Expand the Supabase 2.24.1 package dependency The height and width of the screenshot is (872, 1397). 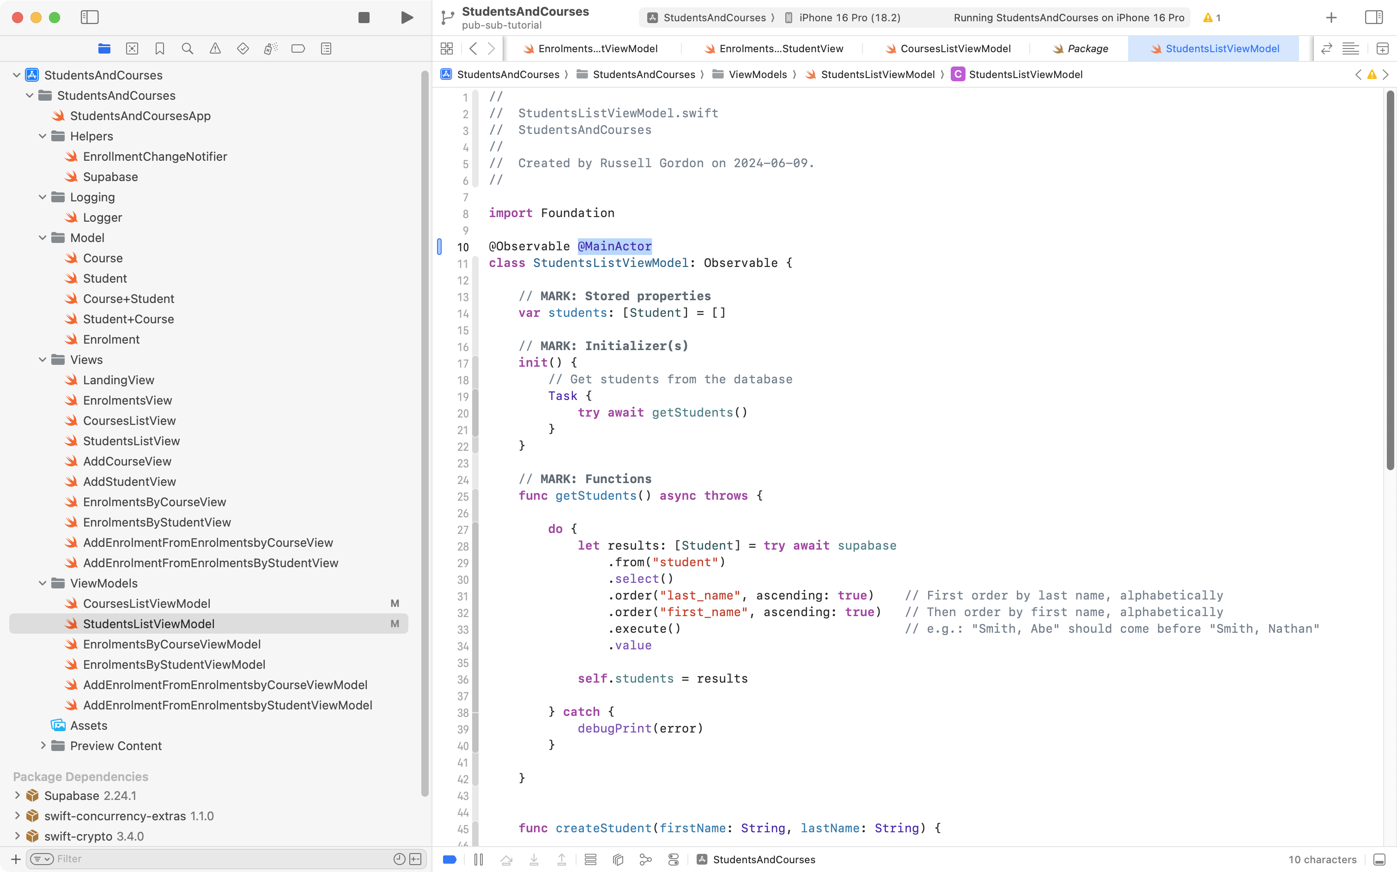coord(17,795)
